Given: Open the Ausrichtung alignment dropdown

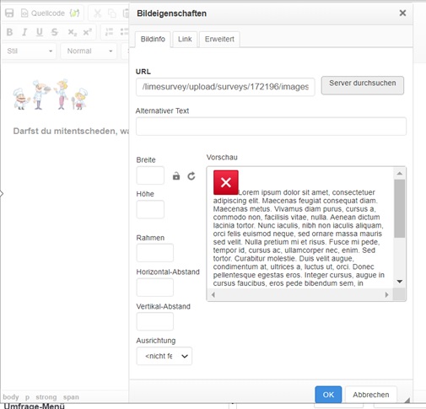Looking at the screenshot, I should point(164,356).
